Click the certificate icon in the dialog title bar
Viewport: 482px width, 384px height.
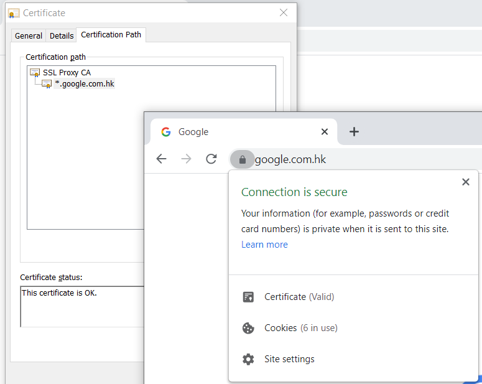(14, 13)
